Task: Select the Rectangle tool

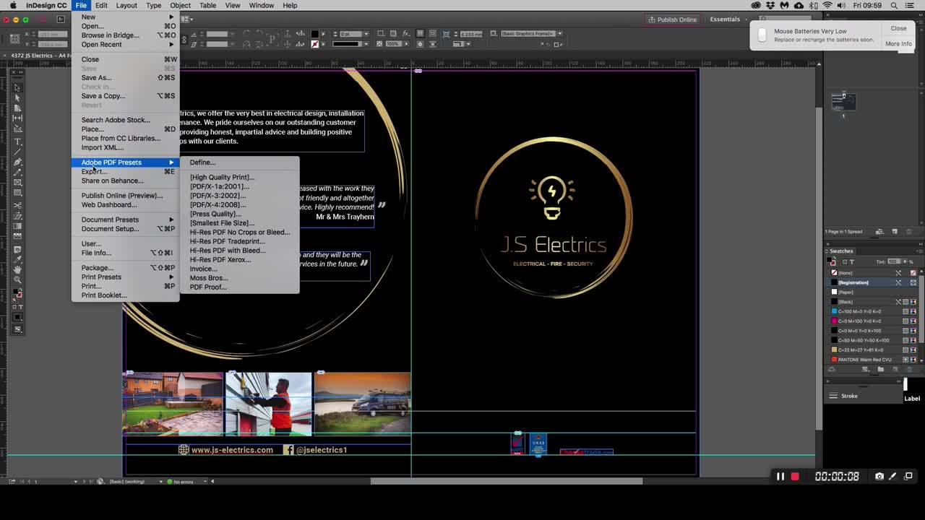Action: [18, 193]
